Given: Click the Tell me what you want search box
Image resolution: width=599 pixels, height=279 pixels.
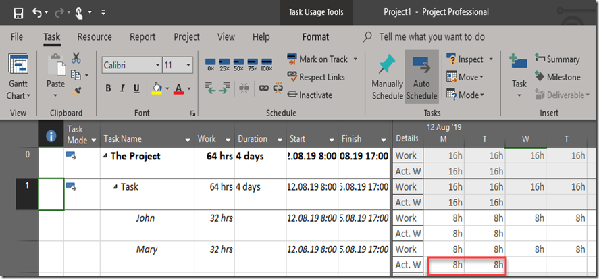Looking at the screenshot, I should [x=432, y=37].
